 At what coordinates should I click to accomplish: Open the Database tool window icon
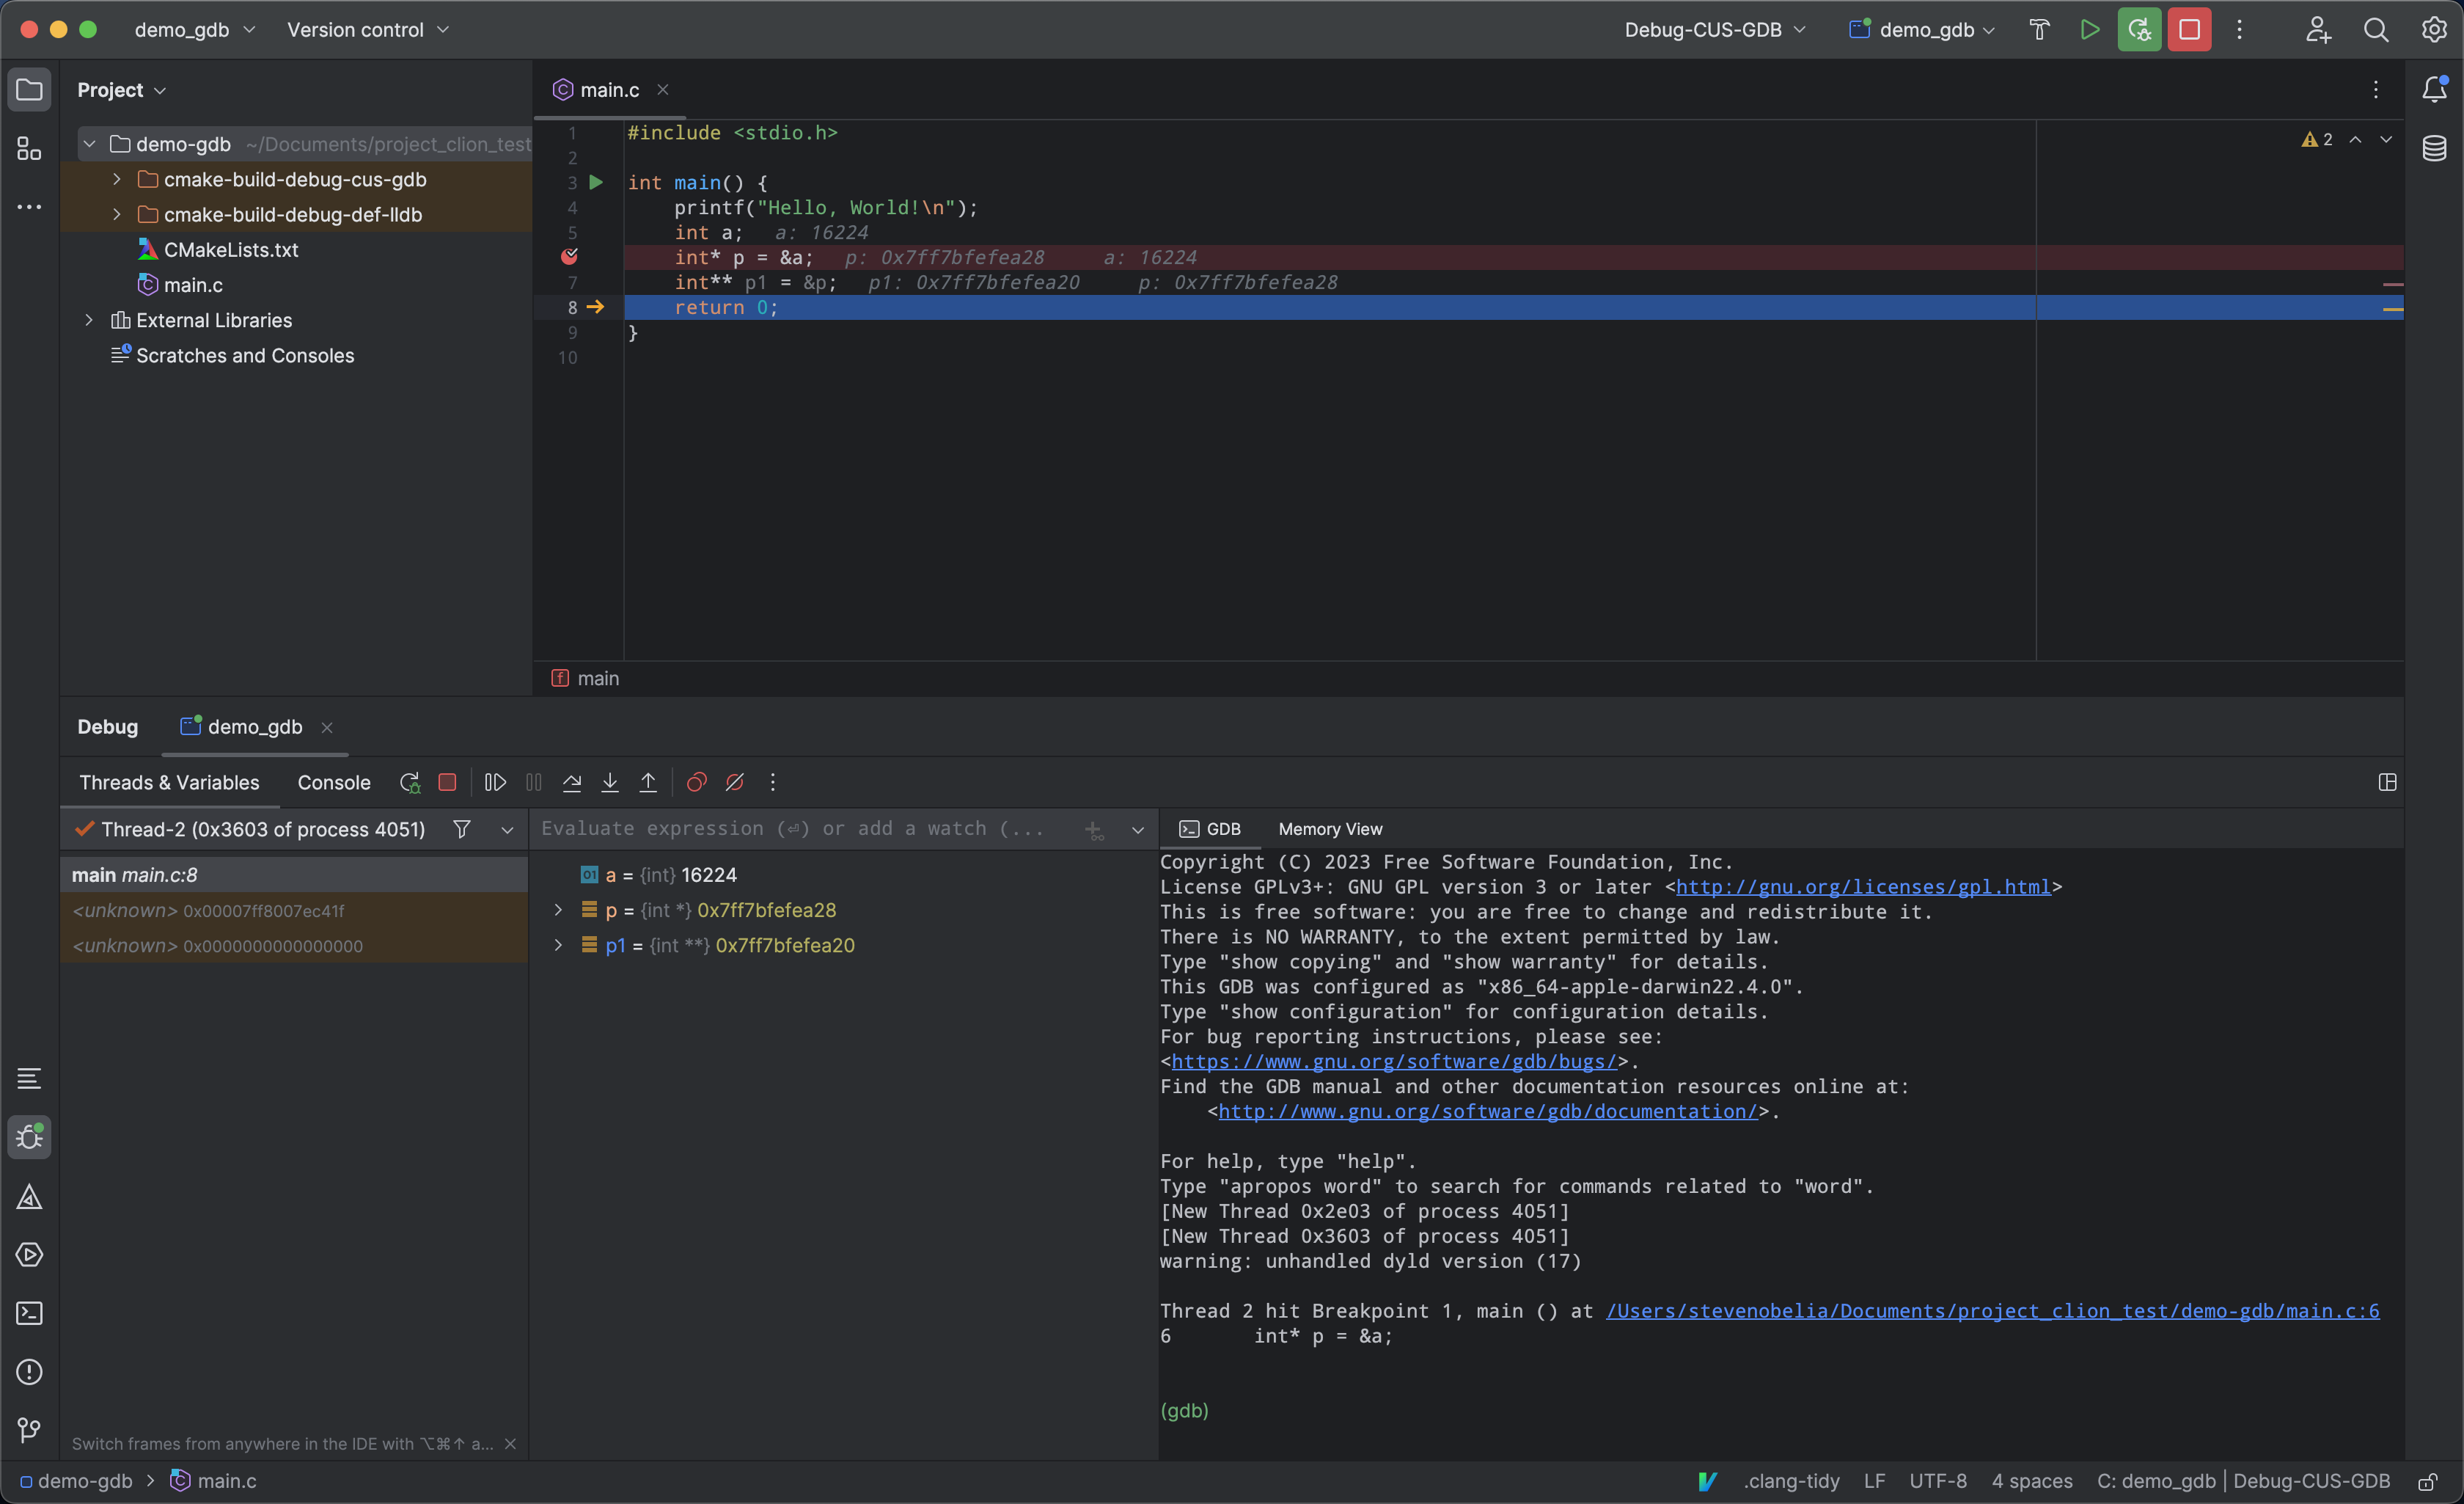(x=2434, y=148)
